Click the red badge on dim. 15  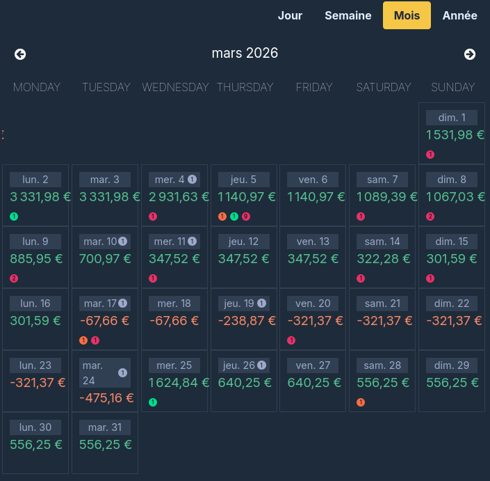pos(430,278)
